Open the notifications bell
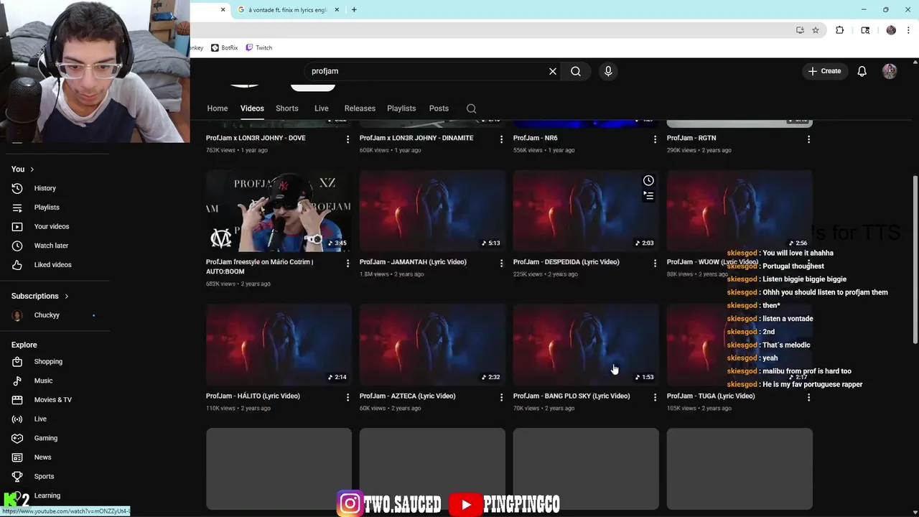 point(862,71)
